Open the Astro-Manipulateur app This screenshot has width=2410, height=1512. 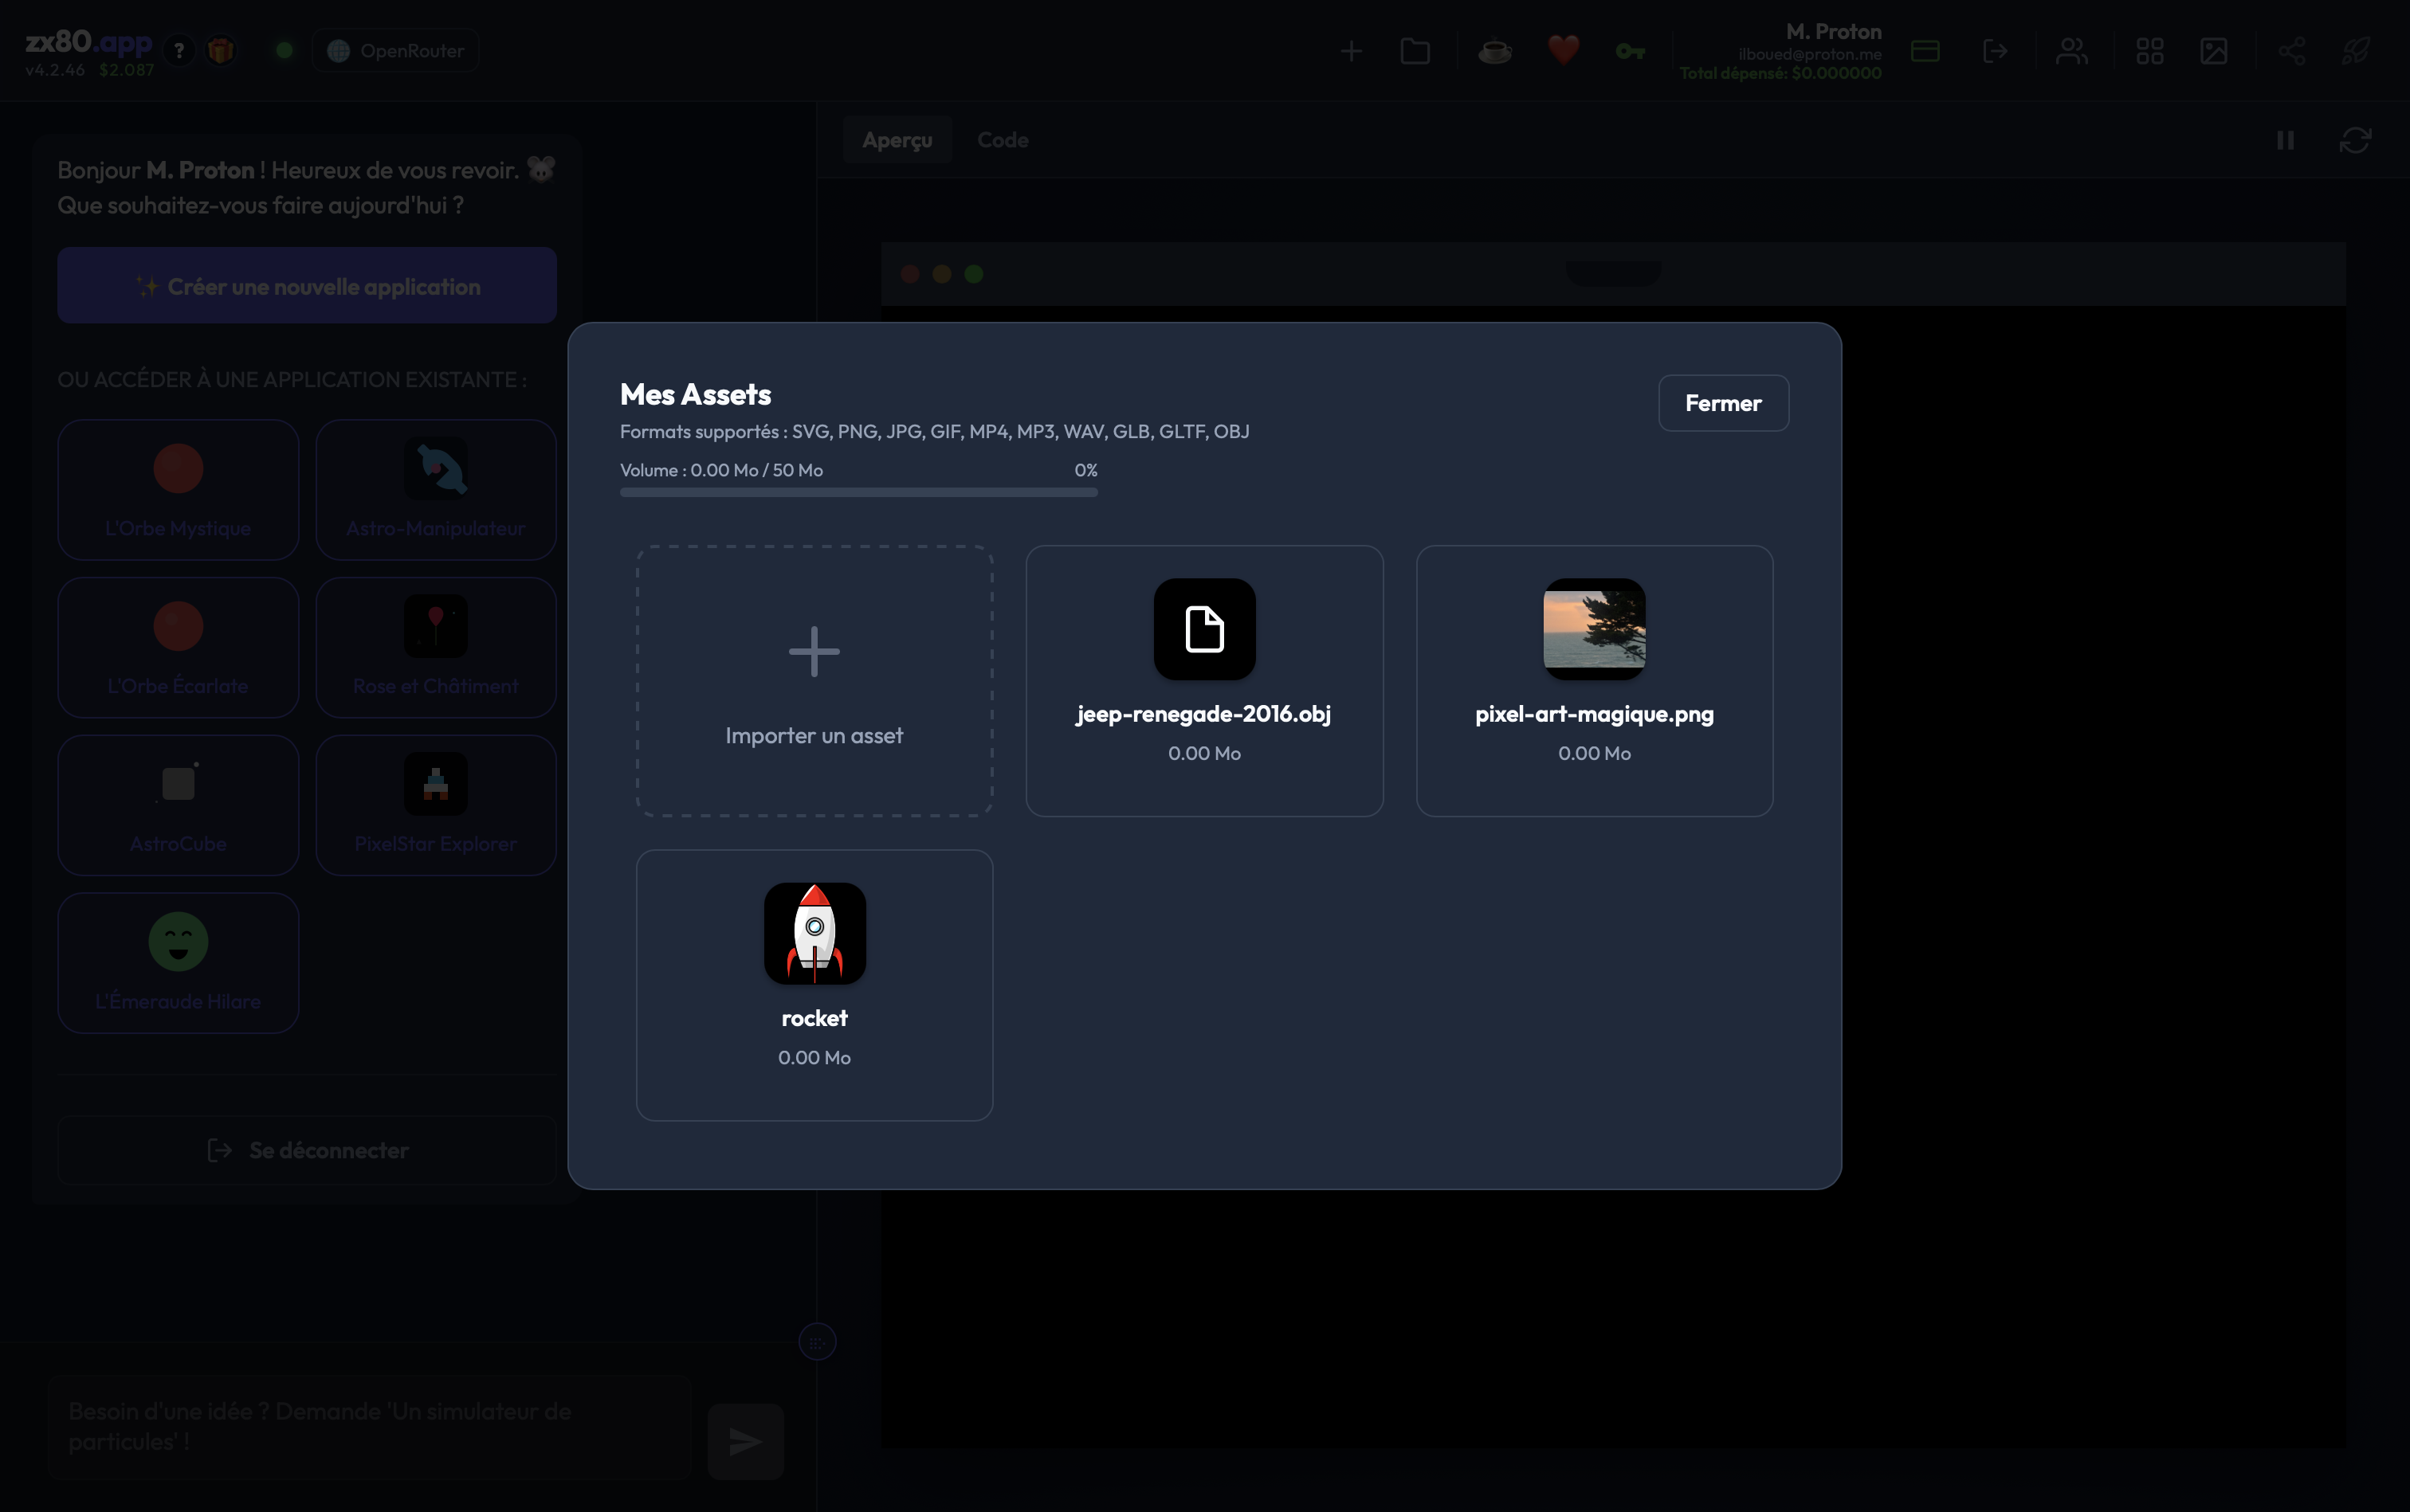tap(436, 490)
